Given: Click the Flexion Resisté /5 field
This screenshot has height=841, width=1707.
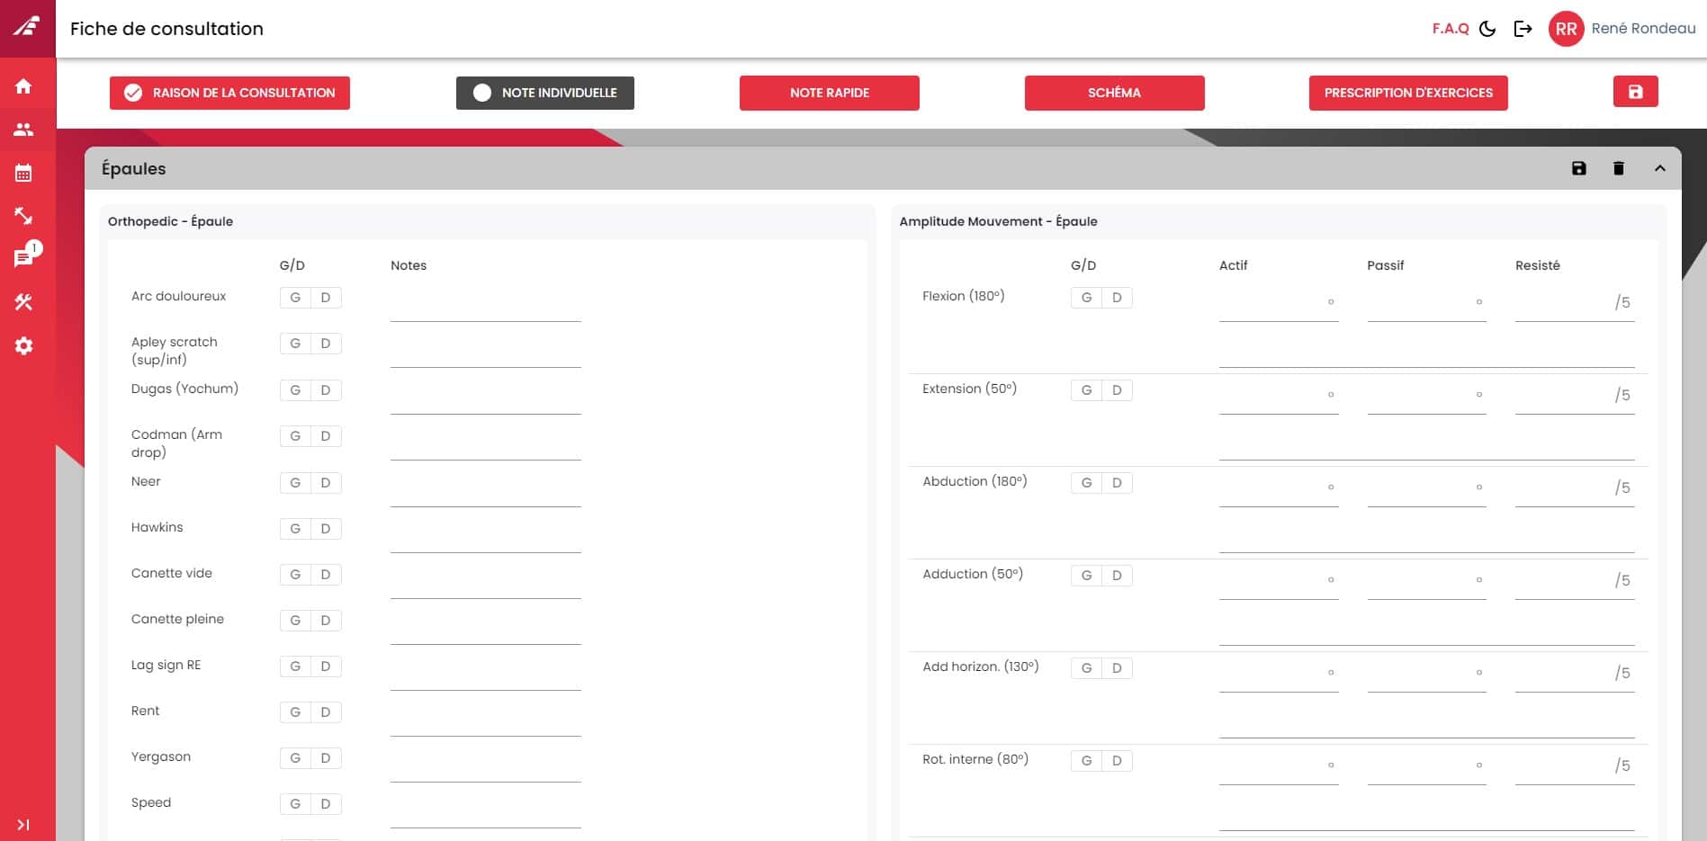Looking at the screenshot, I should click(1575, 304).
